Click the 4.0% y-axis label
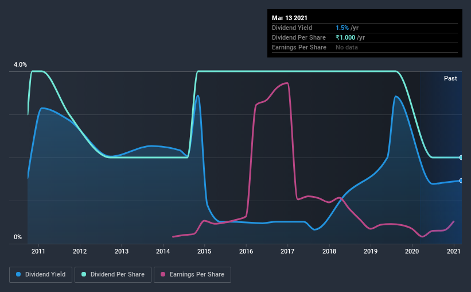The height and width of the screenshot is (292, 471). click(20, 65)
